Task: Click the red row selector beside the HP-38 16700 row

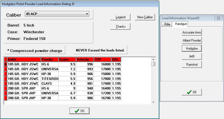Action: tap(5, 98)
